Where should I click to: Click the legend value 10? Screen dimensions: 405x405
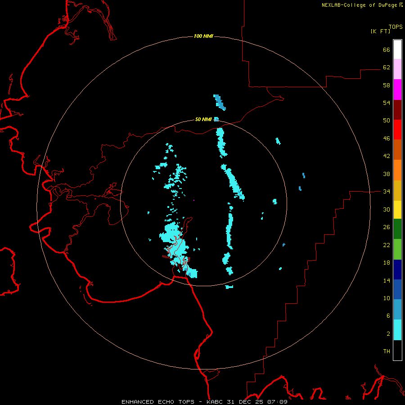point(387,298)
